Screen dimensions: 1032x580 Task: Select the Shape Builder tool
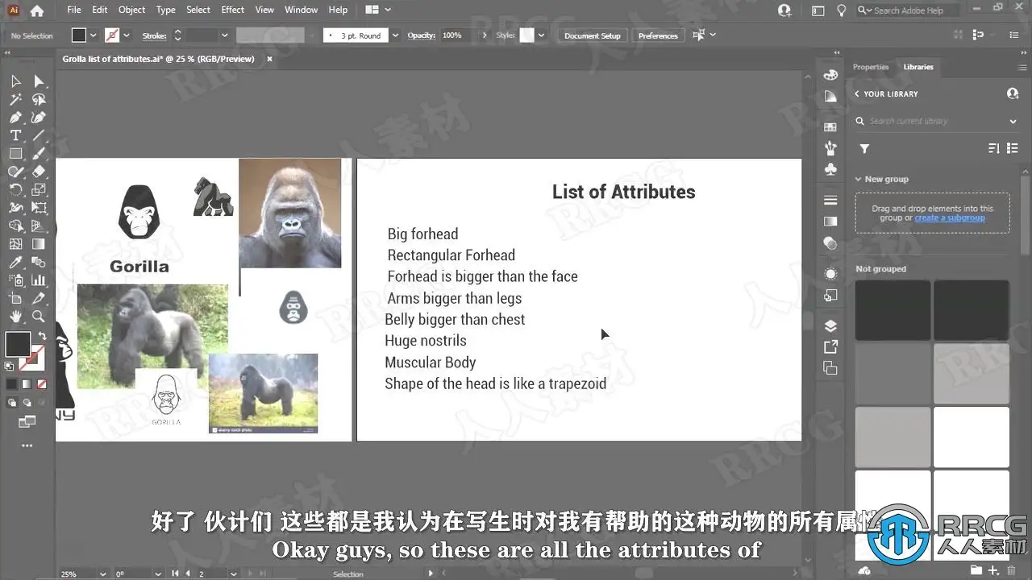point(15,226)
